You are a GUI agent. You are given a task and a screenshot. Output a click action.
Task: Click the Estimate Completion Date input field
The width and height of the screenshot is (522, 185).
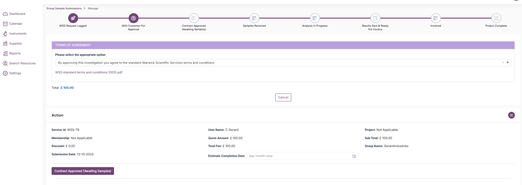(x=298, y=156)
